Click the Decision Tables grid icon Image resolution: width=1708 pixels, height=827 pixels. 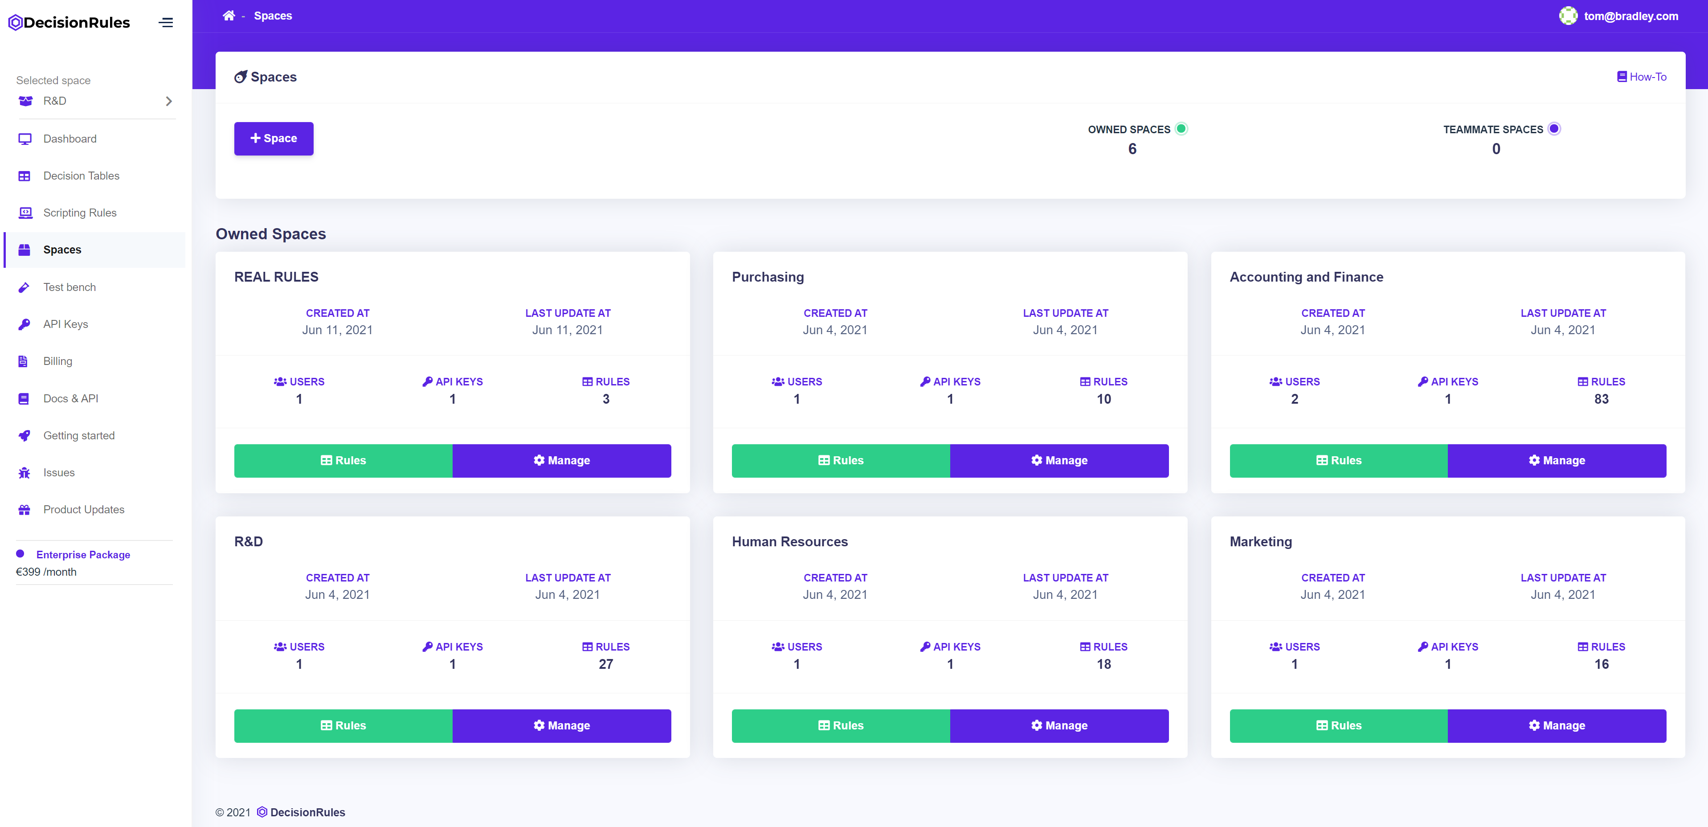click(x=25, y=176)
